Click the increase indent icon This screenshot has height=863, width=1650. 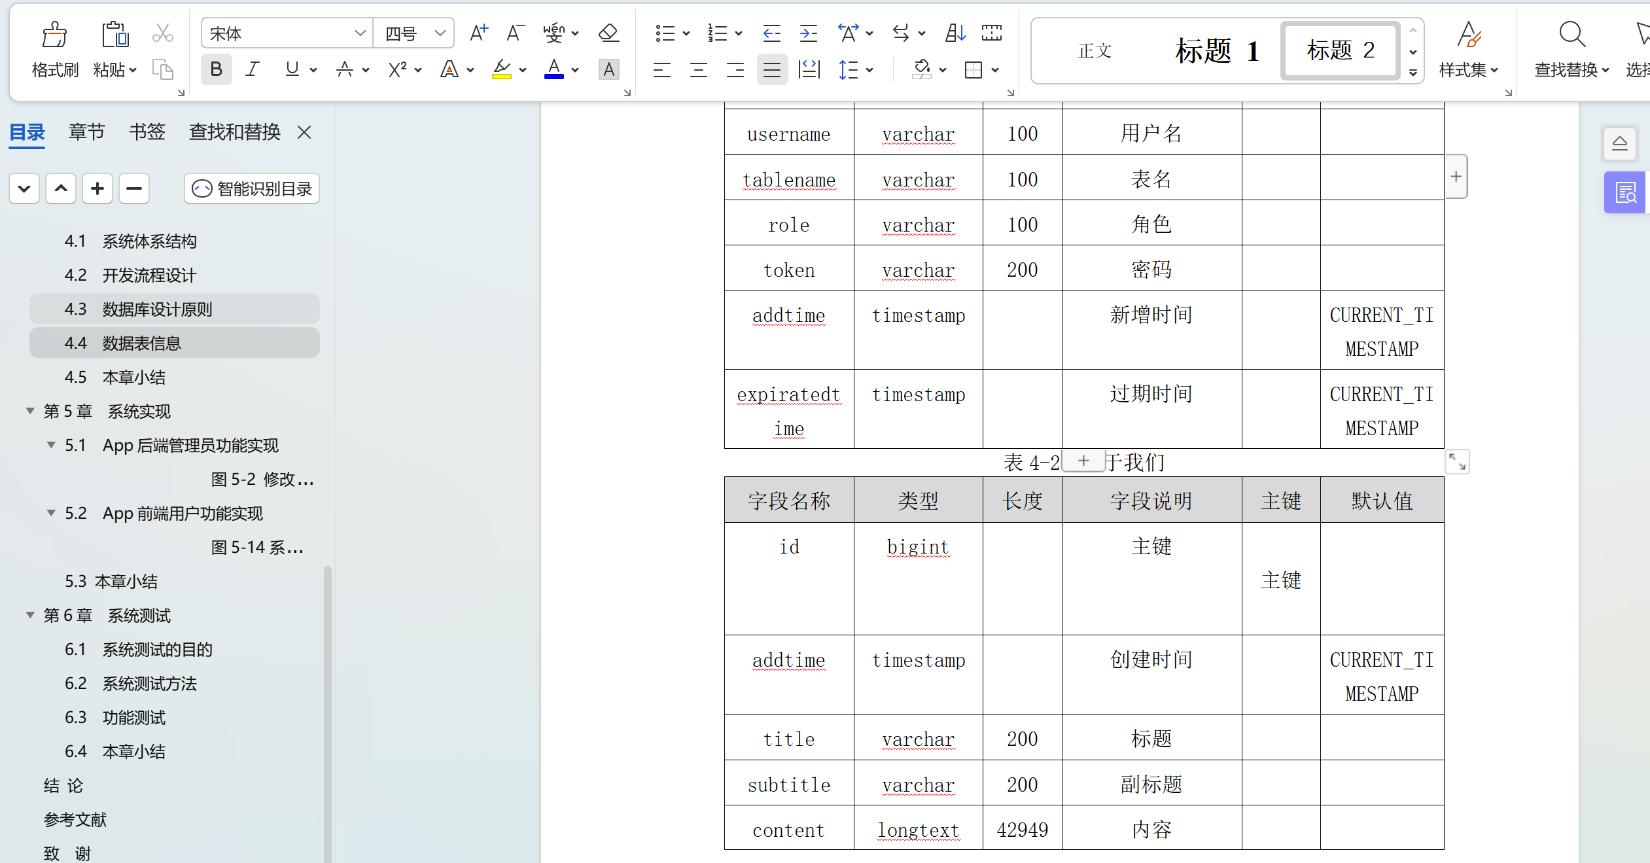(809, 33)
